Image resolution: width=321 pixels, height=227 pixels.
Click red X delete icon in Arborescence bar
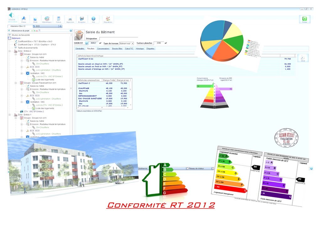click(37, 31)
